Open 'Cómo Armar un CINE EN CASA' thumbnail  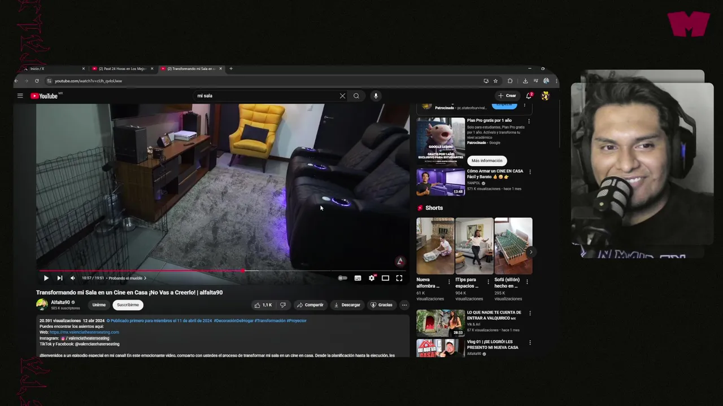[441, 182]
